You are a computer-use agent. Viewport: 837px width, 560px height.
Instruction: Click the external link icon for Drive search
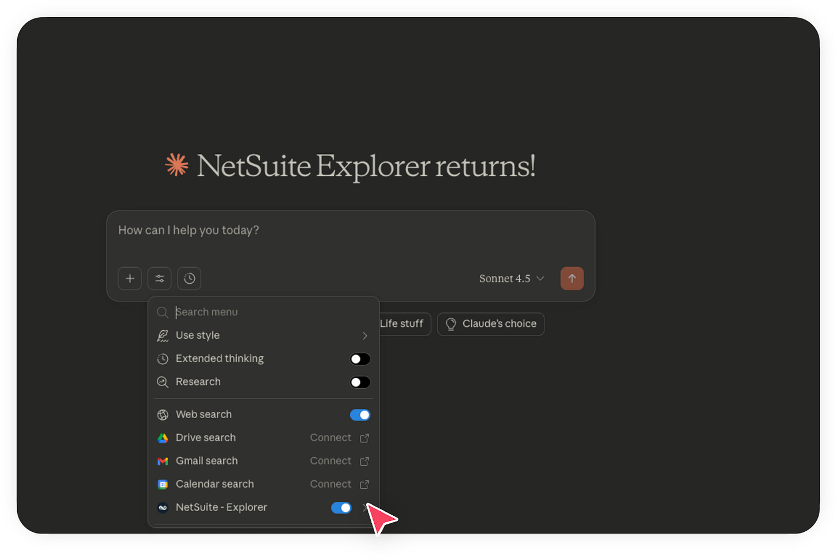point(364,438)
